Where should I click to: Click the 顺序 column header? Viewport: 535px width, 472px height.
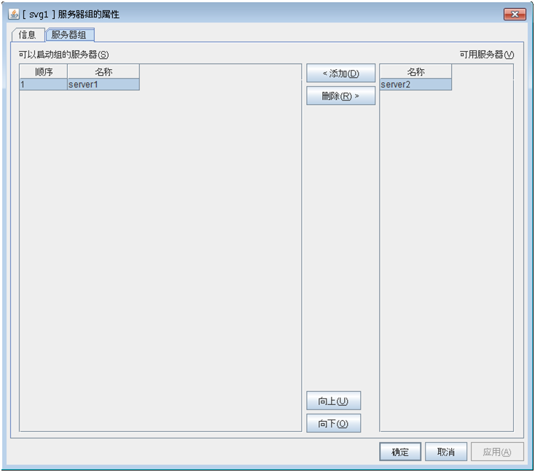pos(43,71)
